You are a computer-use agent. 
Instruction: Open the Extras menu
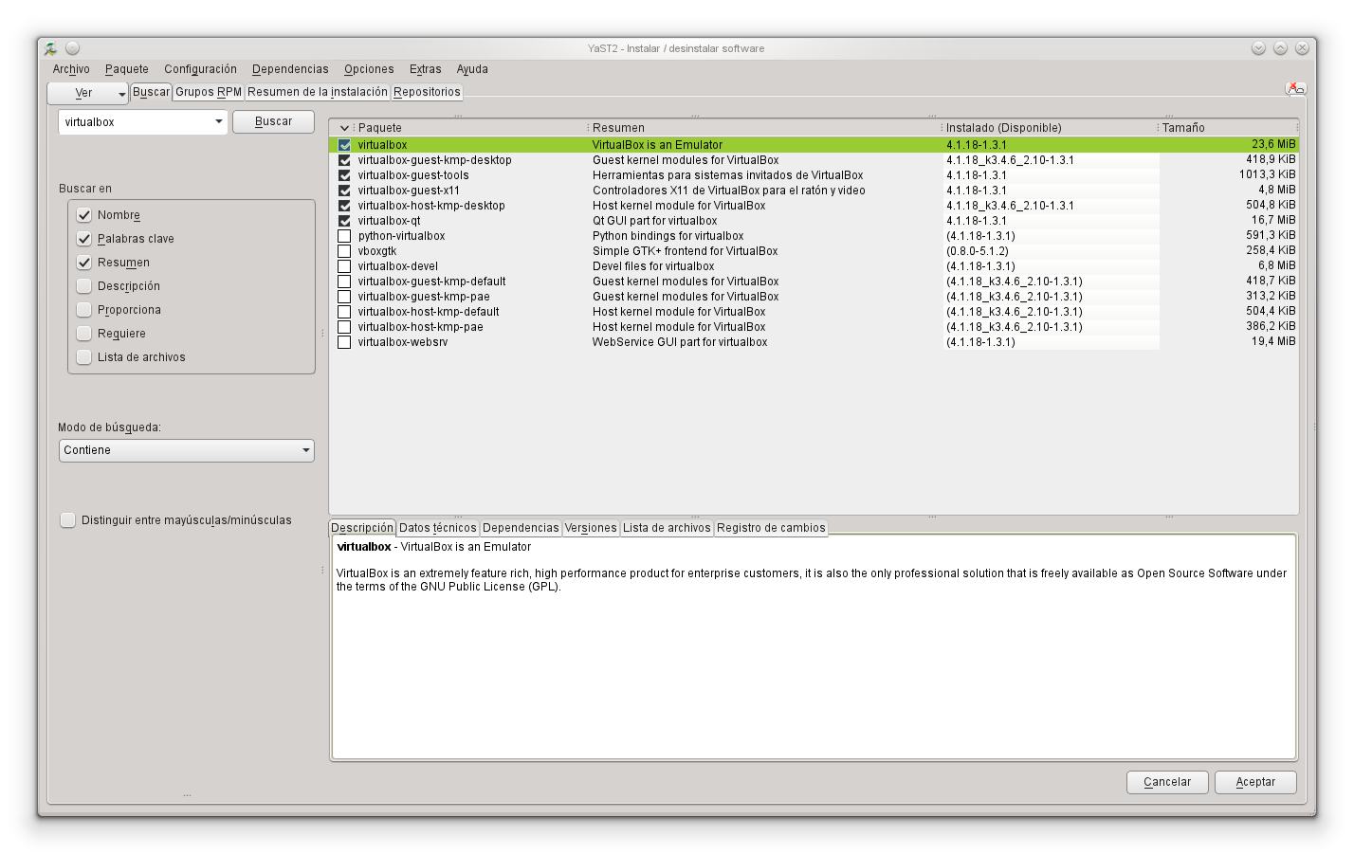[426, 69]
